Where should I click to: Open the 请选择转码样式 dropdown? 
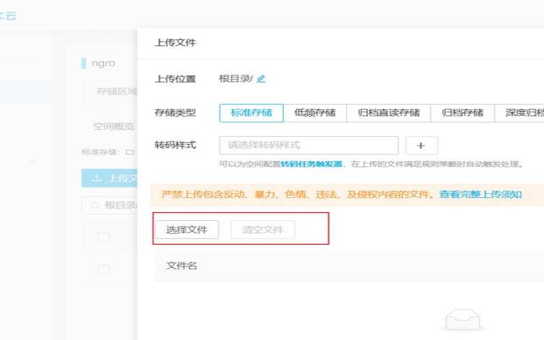coord(309,146)
